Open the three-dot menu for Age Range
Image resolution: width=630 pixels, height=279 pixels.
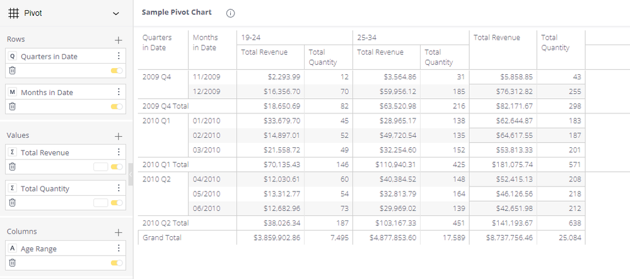[119, 248]
